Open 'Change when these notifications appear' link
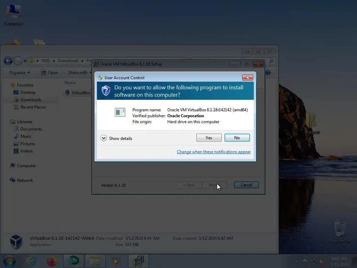Screen dimensions: 357x268 (214, 152)
